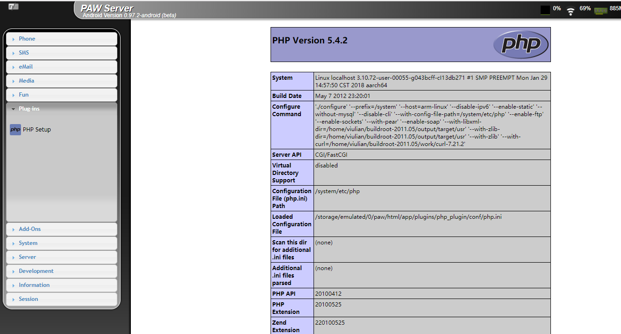Expand the Server section
This screenshot has height=334, width=621.
pos(27,257)
